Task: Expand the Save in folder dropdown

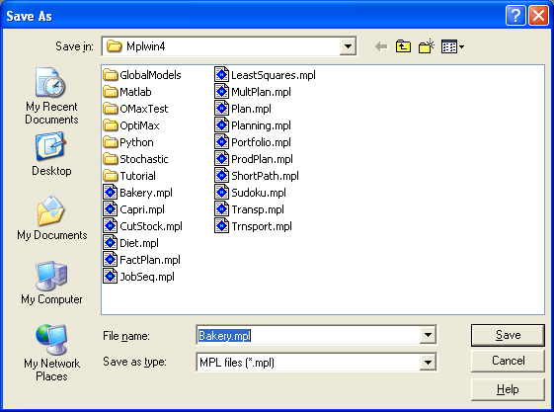Action: point(348,46)
